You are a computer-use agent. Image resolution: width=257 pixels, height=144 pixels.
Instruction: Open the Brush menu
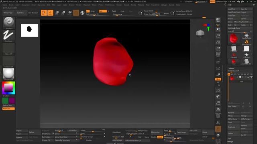(x=11, y=5)
